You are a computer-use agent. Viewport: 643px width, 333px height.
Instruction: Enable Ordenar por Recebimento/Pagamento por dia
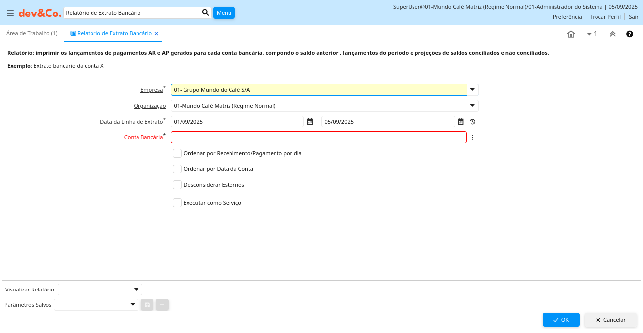tap(177, 153)
